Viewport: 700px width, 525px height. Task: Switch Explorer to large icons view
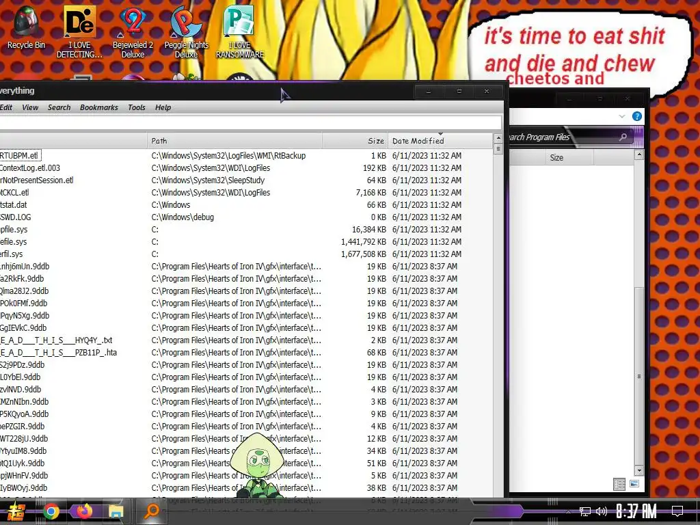(x=634, y=484)
